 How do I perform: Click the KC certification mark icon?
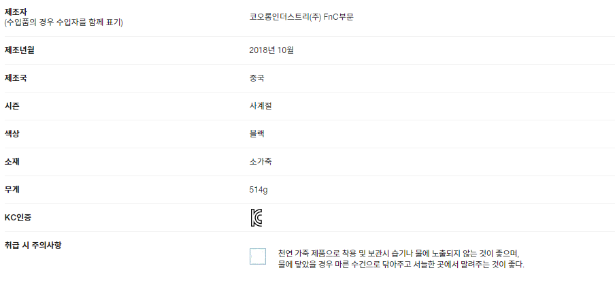point(256,218)
